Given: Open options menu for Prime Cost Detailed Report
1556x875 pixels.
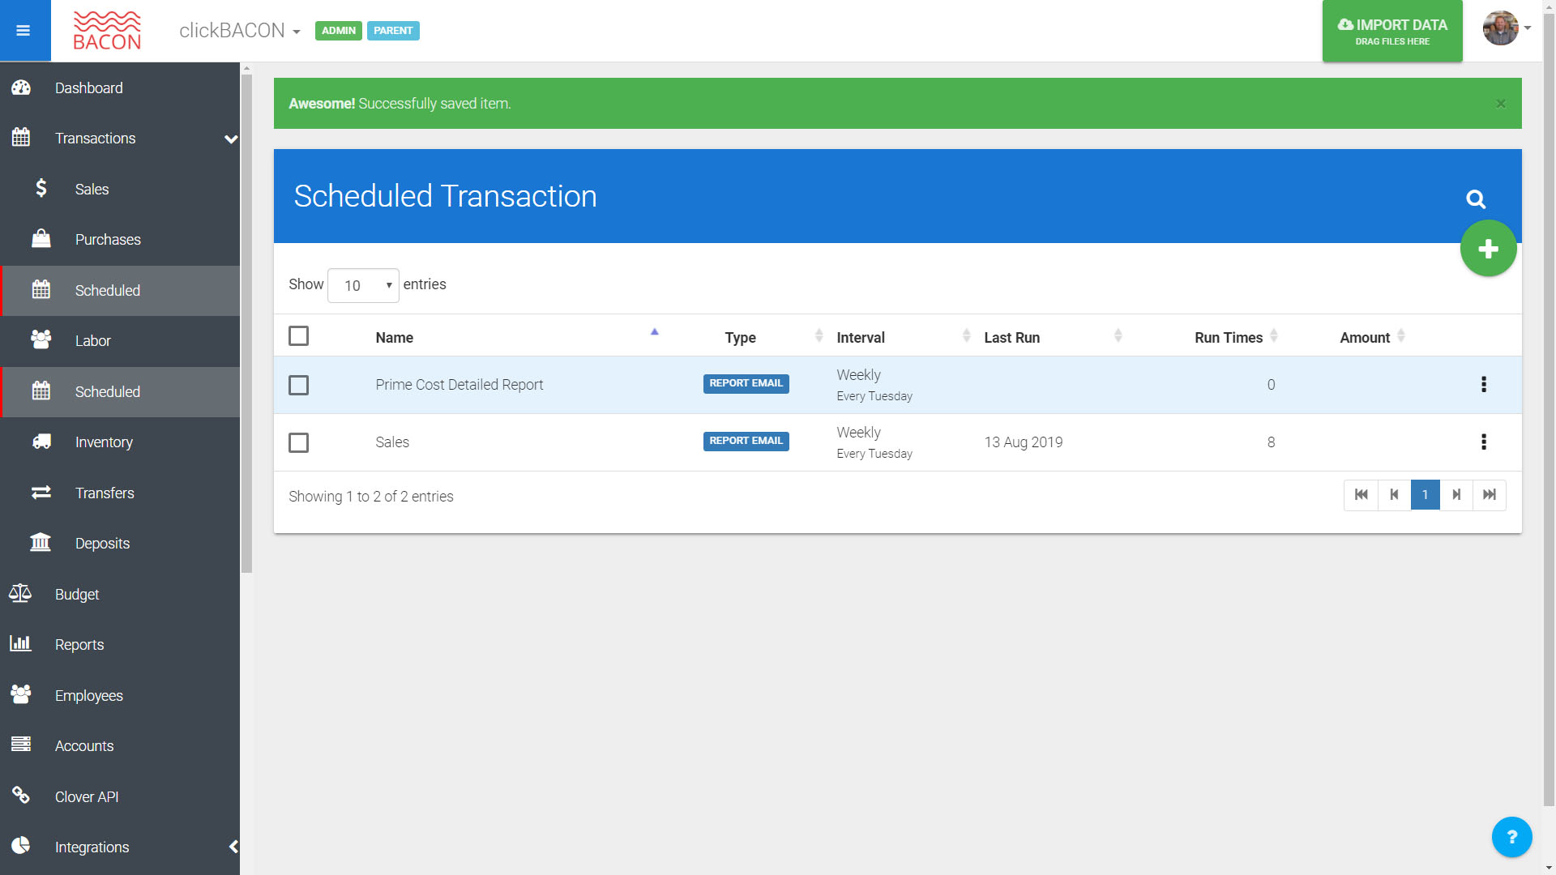Looking at the screenshot, I should coord(1483,385).
